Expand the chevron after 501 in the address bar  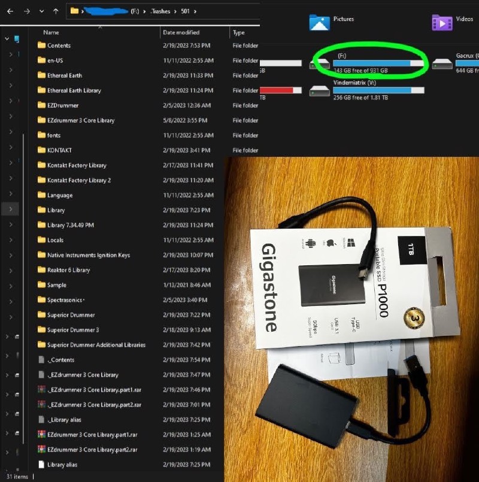[195, 11]
